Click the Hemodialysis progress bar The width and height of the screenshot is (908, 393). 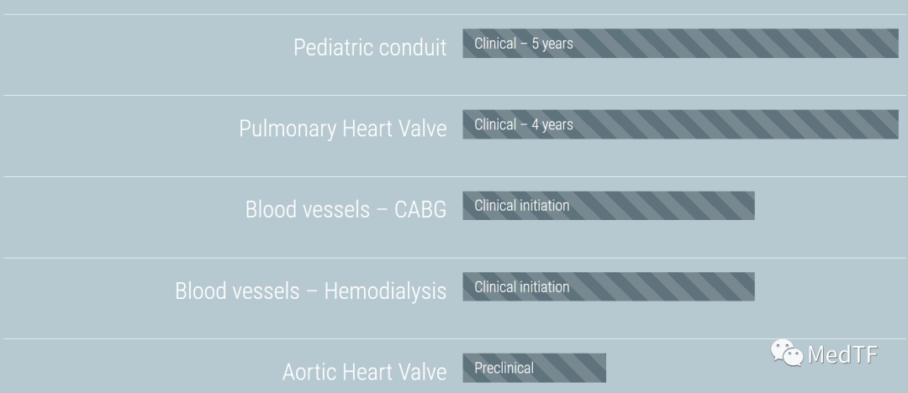pos(609,286)
